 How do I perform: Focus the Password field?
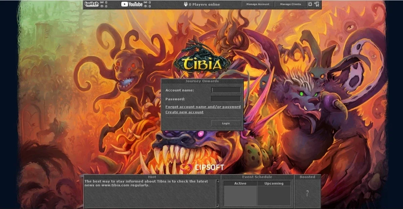226,99
